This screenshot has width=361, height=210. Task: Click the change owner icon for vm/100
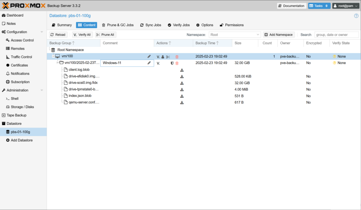pyautogui.click(x=163, y=57)
